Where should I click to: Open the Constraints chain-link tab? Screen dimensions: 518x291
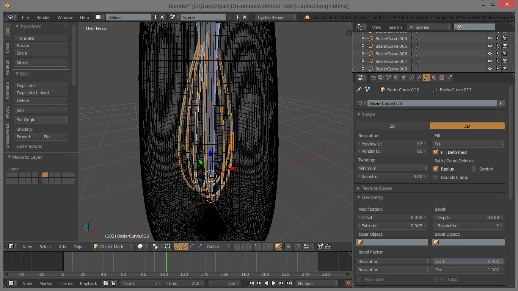[x=411, y=78]
